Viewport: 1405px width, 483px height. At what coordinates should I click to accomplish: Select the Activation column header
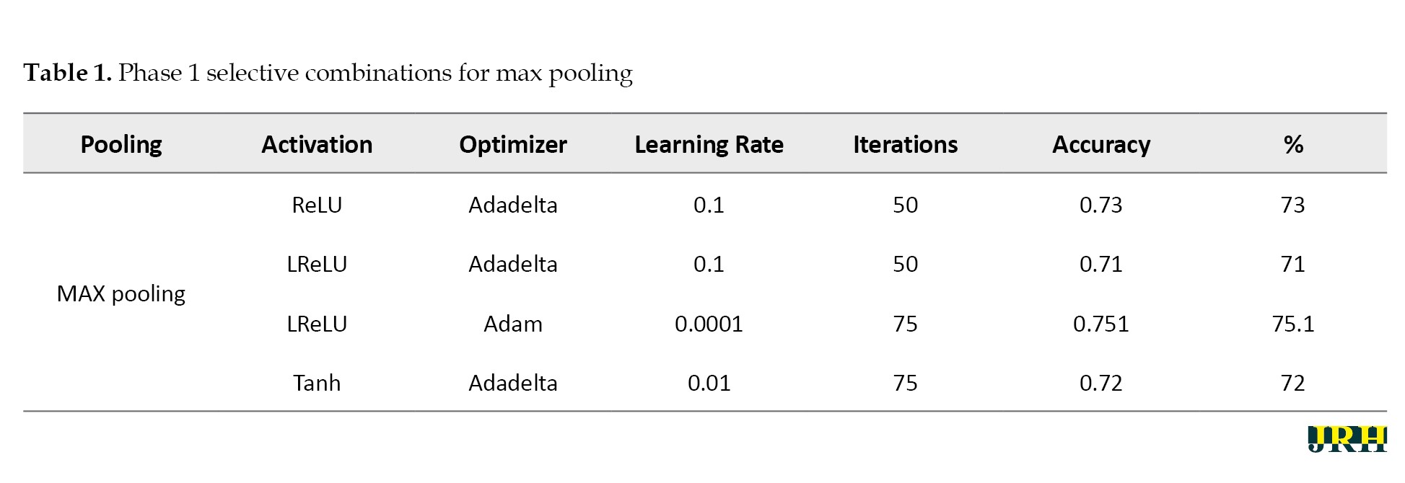click(x=317, y=145)
